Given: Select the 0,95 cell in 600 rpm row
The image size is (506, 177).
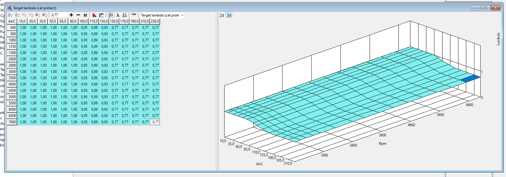Looking at the screenshot, I should tap(84, 27).
